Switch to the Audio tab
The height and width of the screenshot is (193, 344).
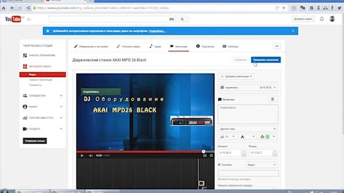click(x=155, y=47)
